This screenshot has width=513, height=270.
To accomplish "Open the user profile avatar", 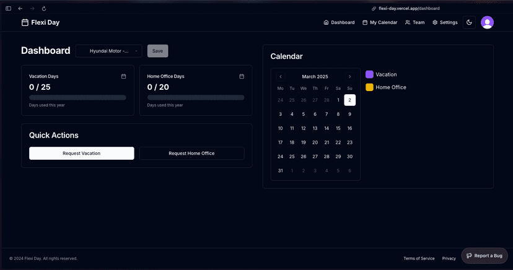I will pos(487,22).
